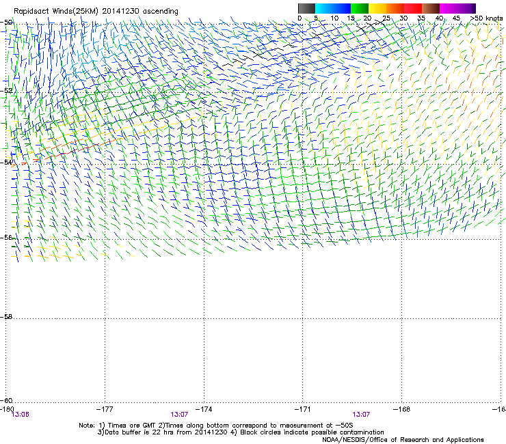Click the '-174' longitude axis label
The image size is (506, 444).
coord(204,409)
